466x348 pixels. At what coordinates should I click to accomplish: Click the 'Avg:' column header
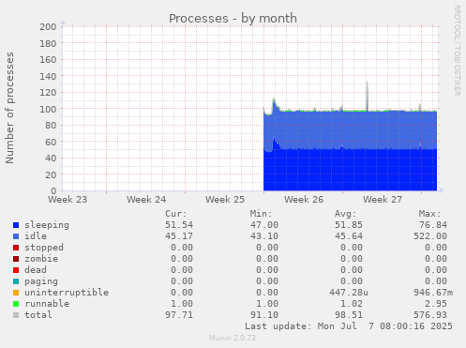(x=345, y=214)
